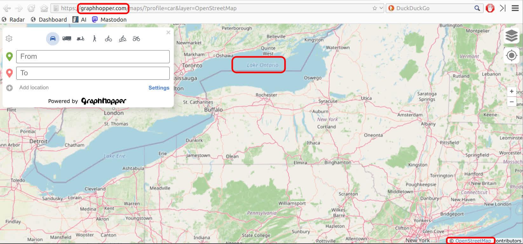The width and height of the screenshot is (523, 244).
Task: Click the Detroit city label
Action: [38, 141]
